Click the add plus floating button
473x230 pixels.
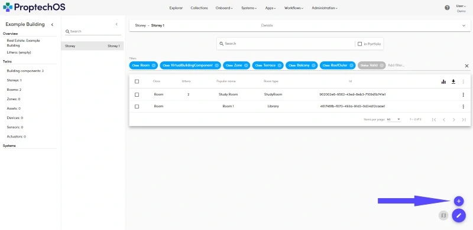pos(459,201)
